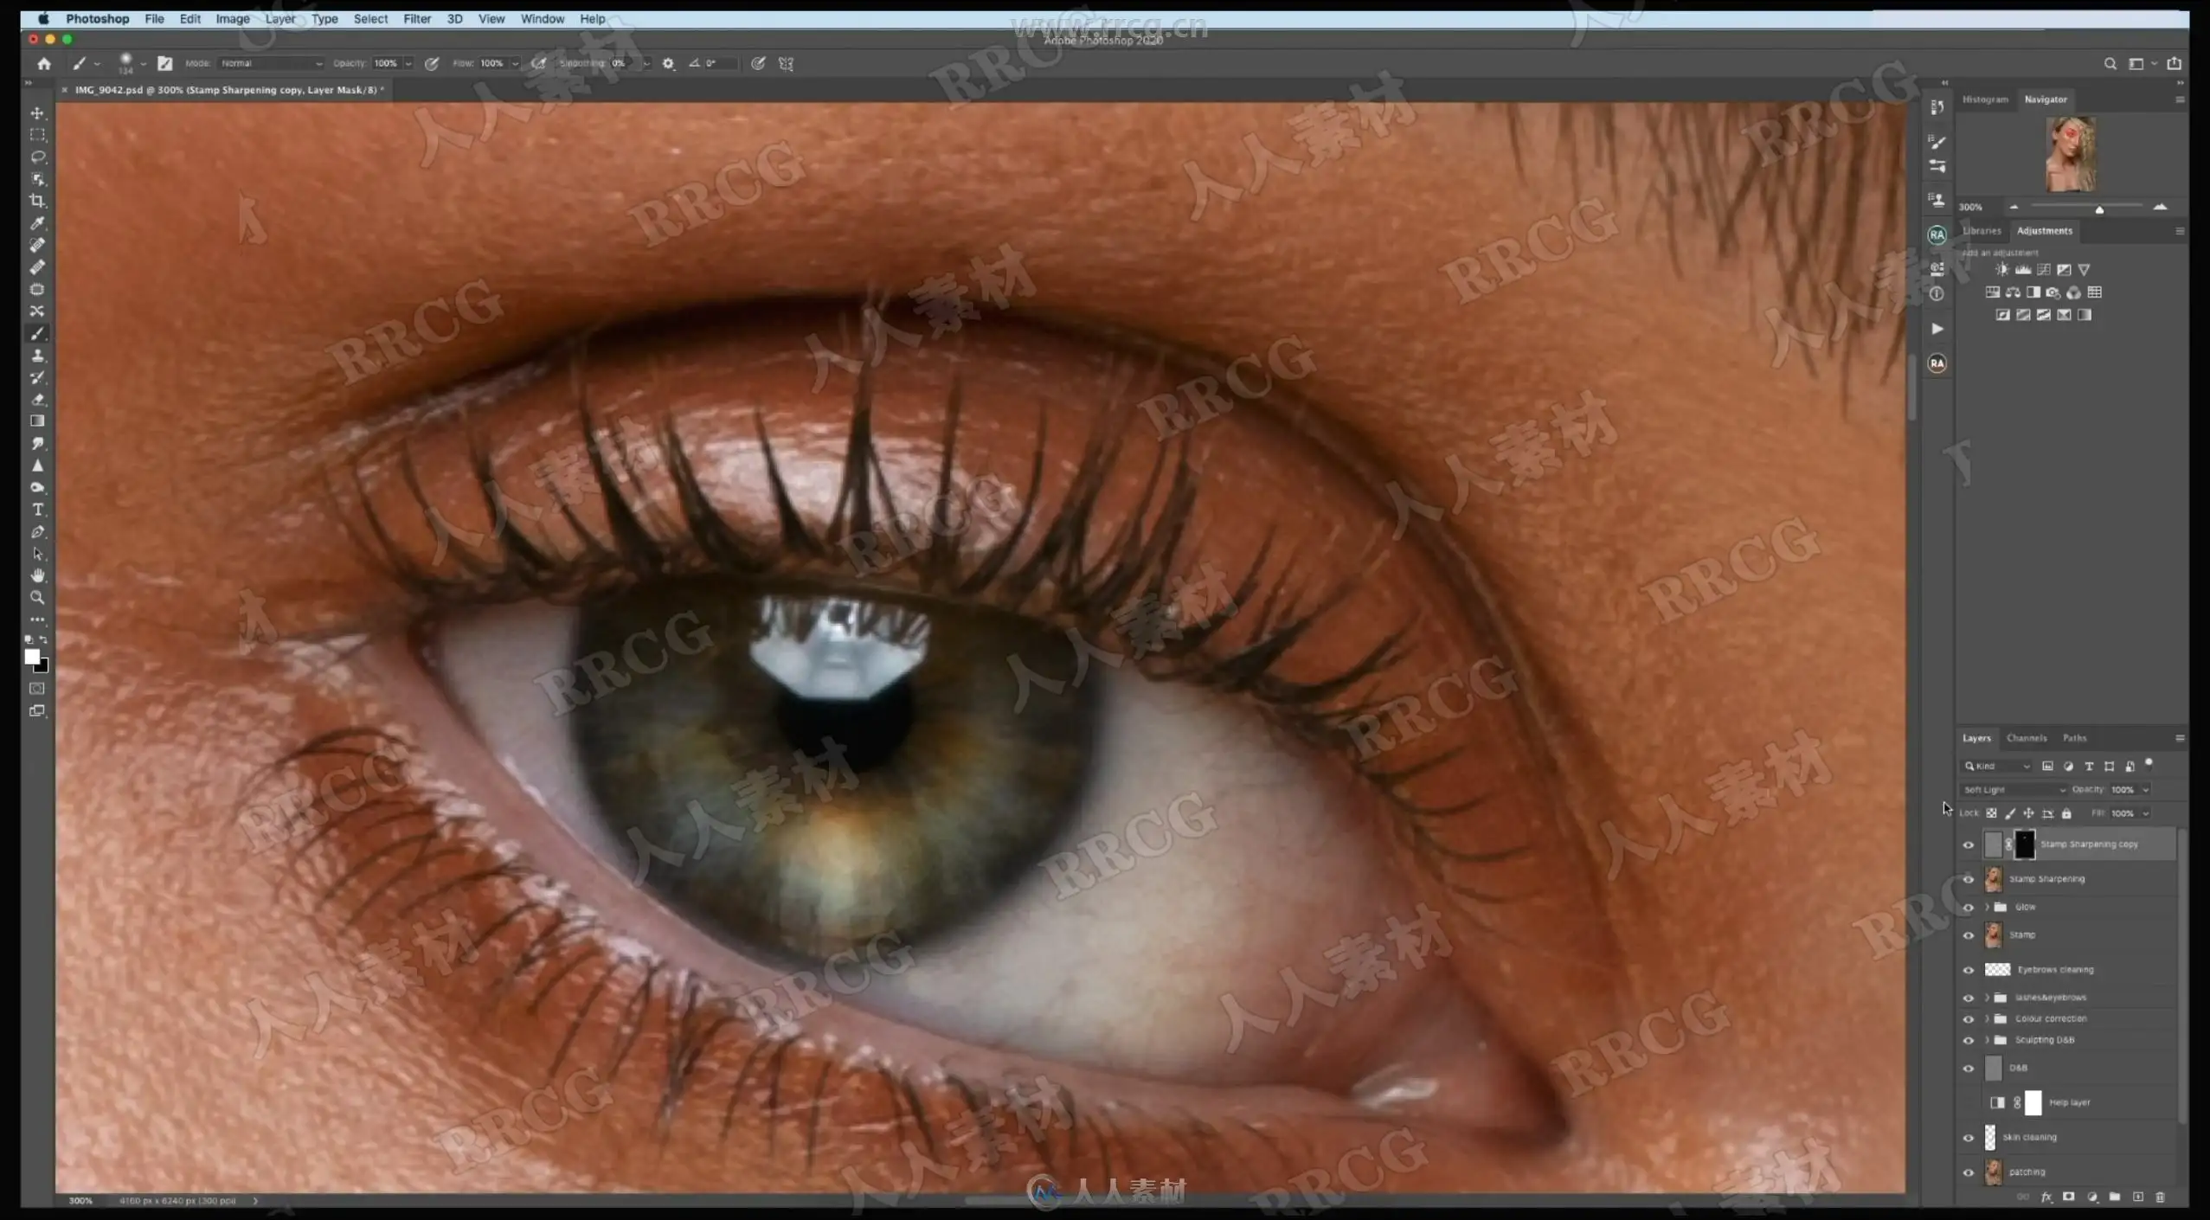Switch to the Histogram tab
2210x1220 pixels.
click(x=1984, y=100)
